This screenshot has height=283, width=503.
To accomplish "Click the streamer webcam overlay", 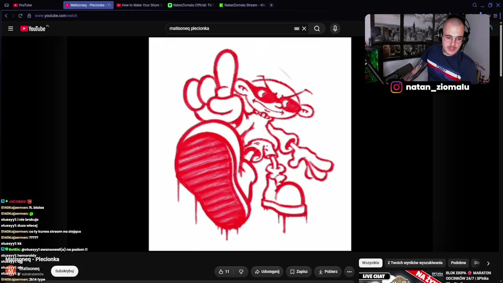I will click(x=427, y=48).
